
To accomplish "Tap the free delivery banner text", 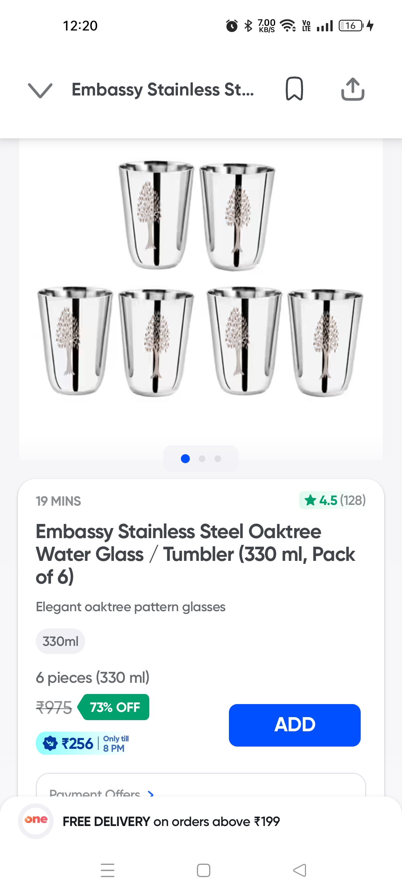I will 171,821.
